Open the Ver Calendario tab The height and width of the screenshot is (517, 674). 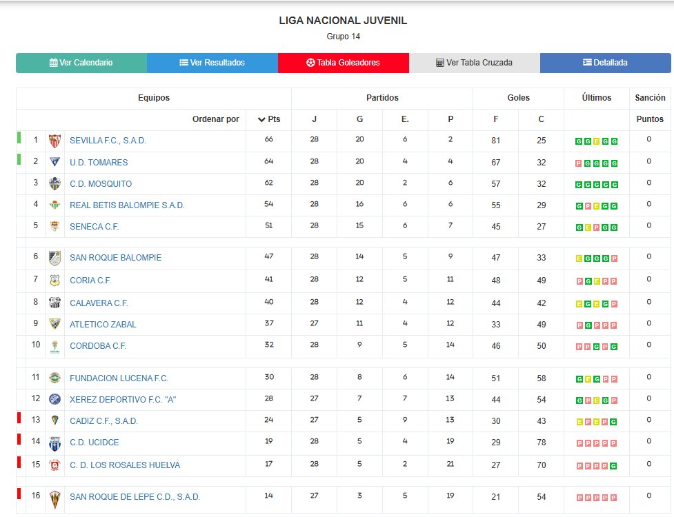(x=81, y=63)
